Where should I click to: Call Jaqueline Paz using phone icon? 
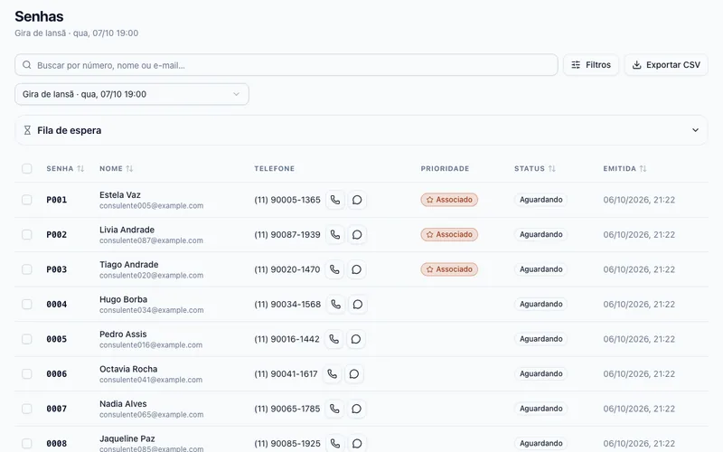[x=335, y=444]
